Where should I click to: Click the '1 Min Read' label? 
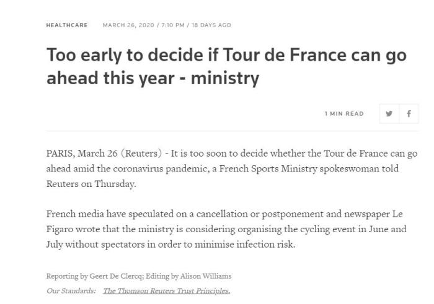[344, 114]
